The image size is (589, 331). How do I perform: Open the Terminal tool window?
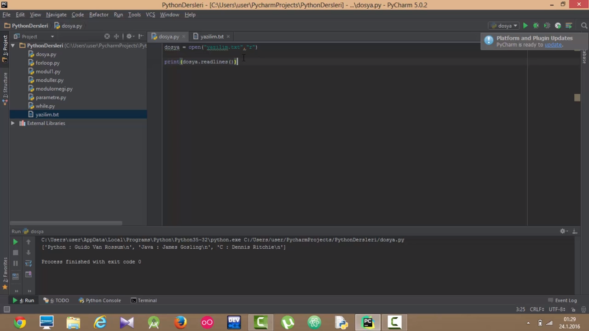point(144,300)
